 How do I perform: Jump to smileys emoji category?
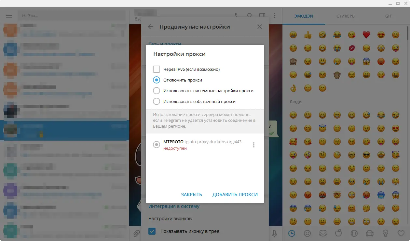coord(307,233)
